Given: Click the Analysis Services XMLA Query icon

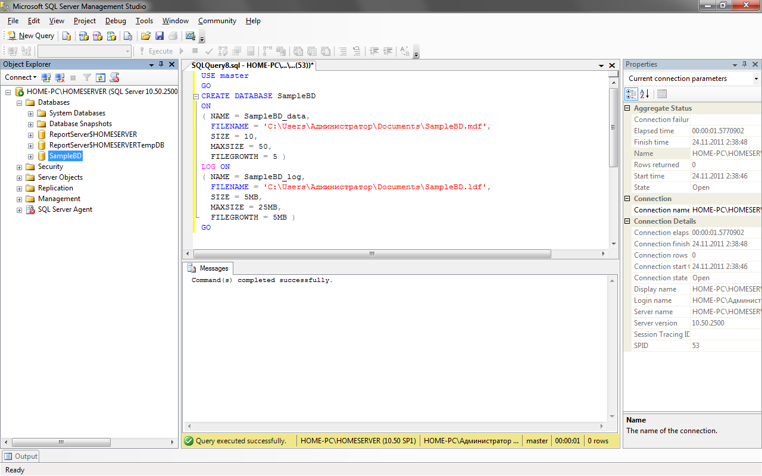Looking at the screenshot, I should [x=111, y=36].
